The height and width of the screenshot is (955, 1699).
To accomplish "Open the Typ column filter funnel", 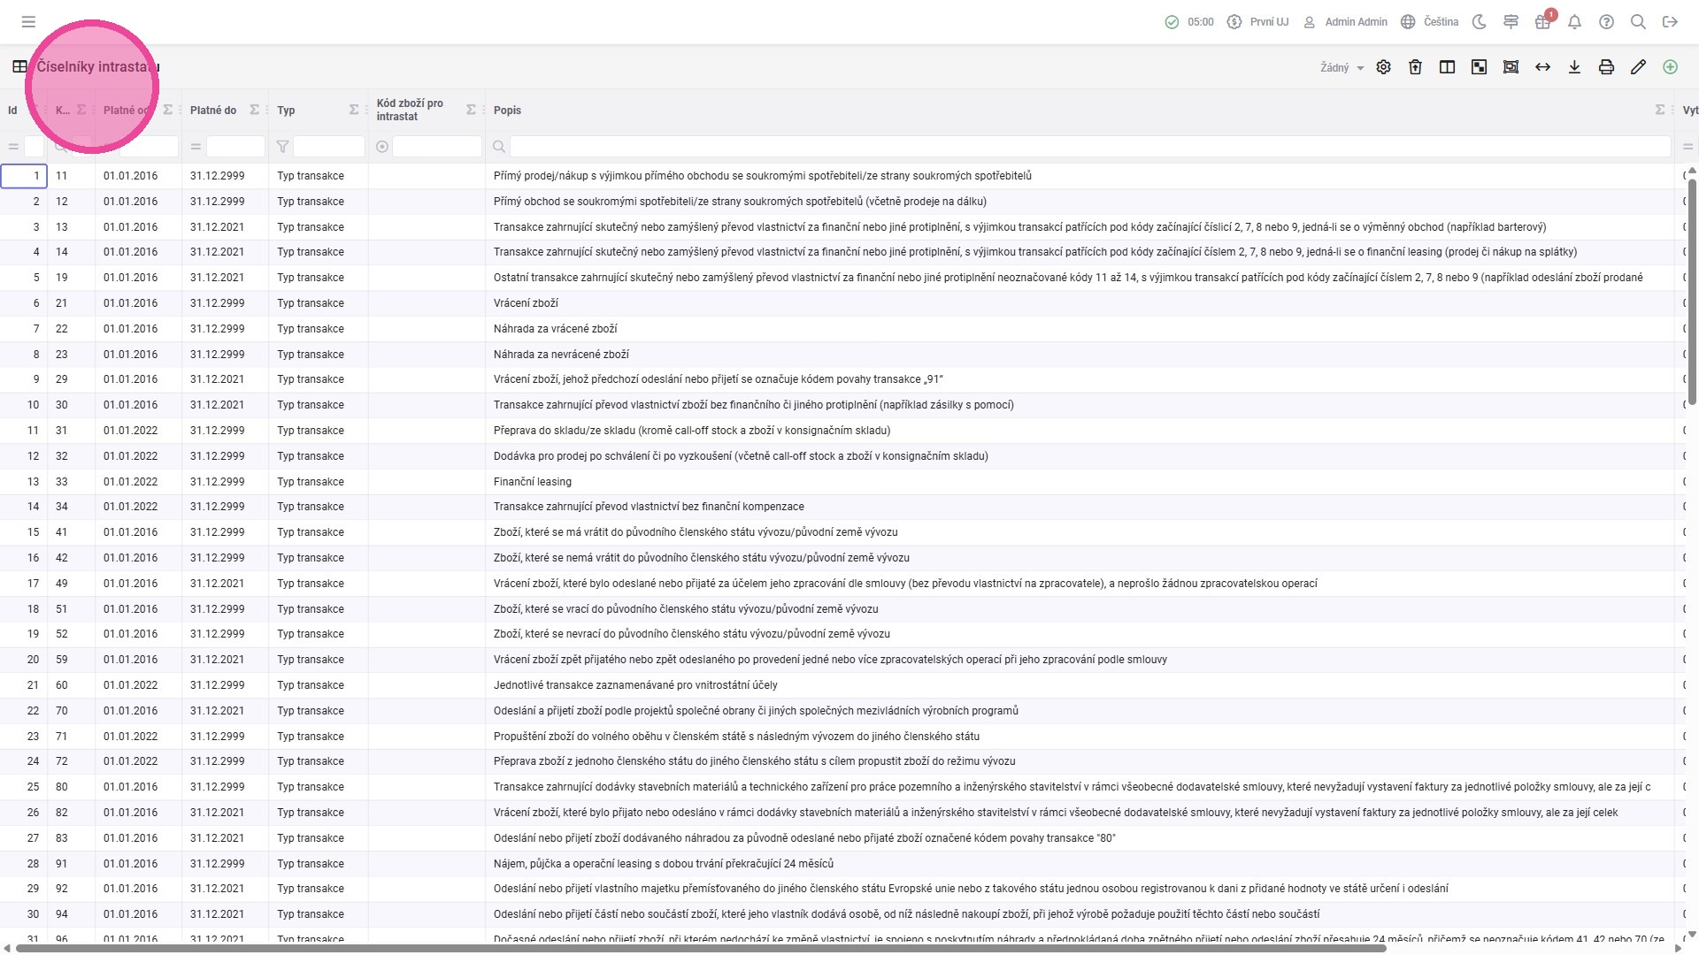I will pos(282,147).
